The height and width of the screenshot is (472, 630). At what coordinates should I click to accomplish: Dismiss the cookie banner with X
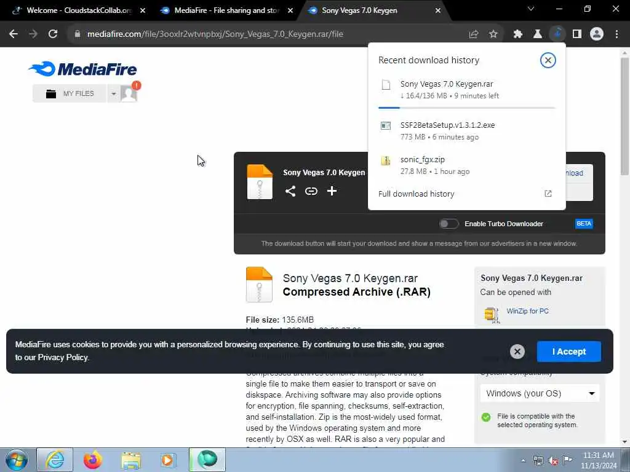pyautogui.click(x=517, y=352)
